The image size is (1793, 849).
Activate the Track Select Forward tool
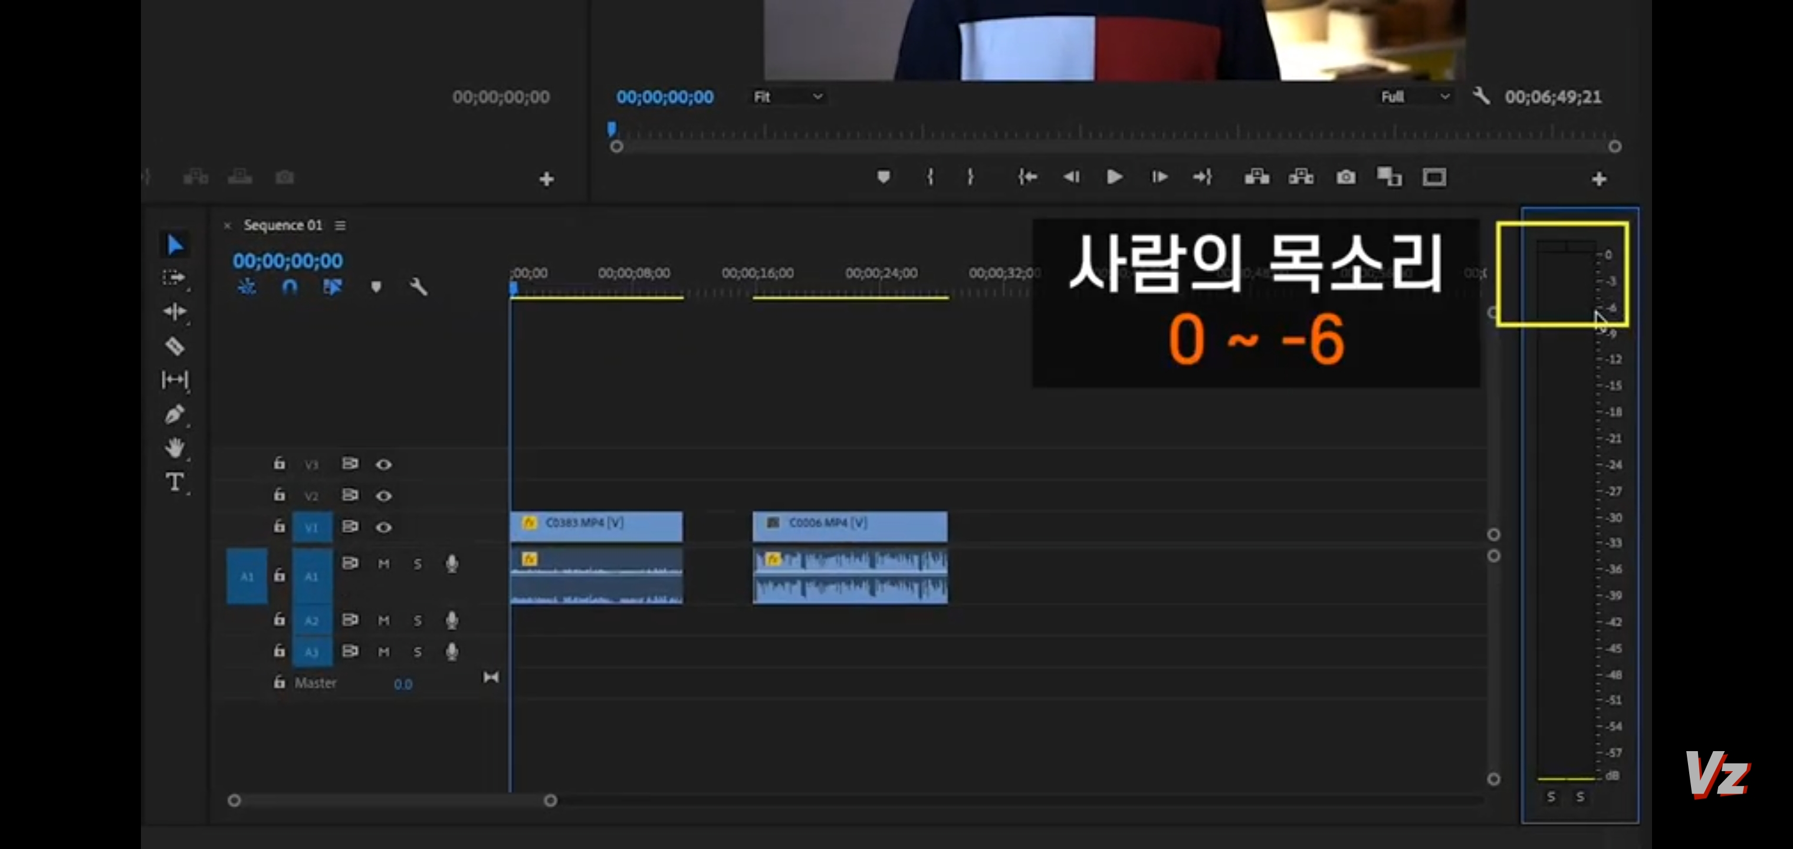click(173, 278)
